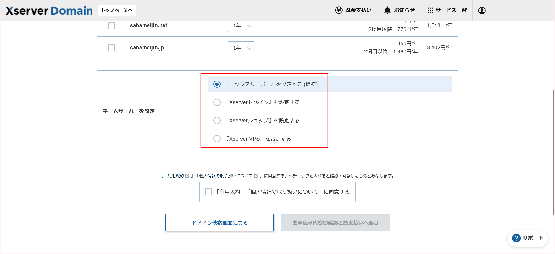Select the『Xserverショップ』を設定する radio
The image size is (555, 254).
tap(217, 121)
